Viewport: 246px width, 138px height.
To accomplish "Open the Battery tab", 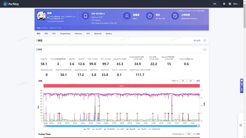I will (109, 34).
